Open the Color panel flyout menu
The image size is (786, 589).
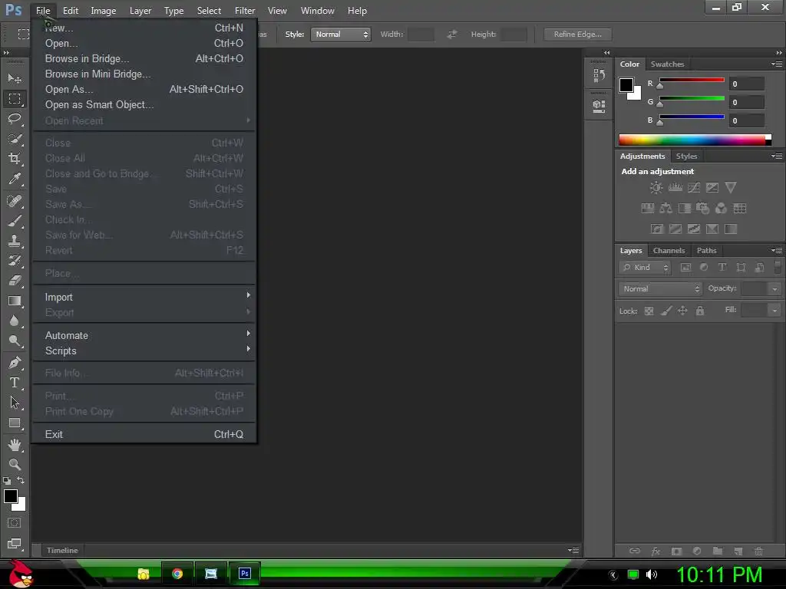point(777,64)
